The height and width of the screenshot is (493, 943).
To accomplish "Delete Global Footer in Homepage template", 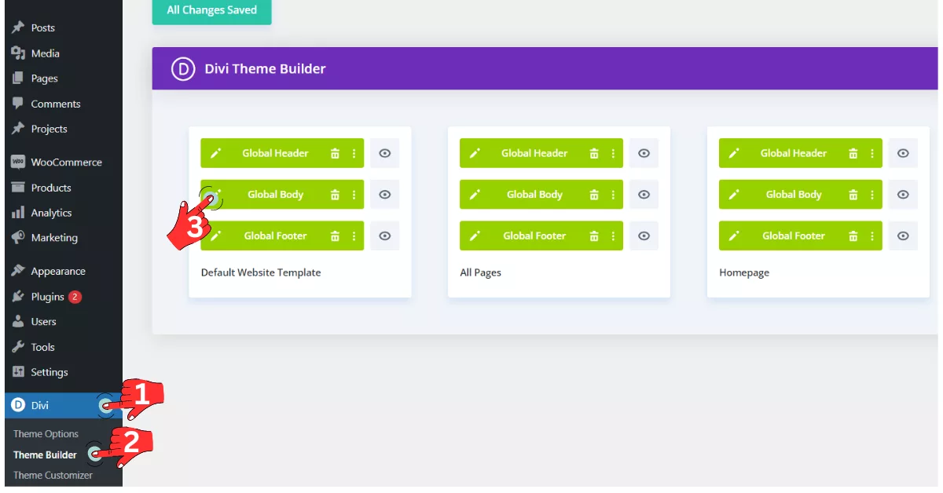I will click(x=853, y=236).
